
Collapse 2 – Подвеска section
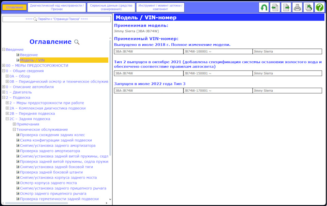[x=3, y=98]
